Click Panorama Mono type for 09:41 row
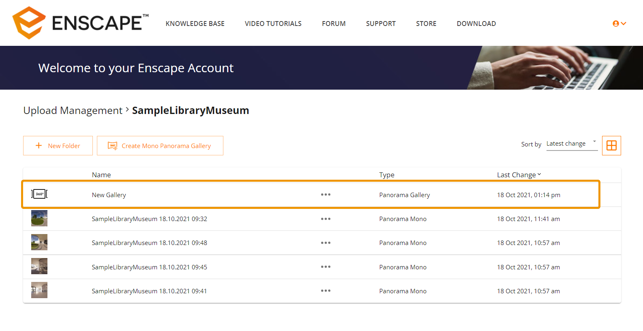The image size is (643, 331). (403, 291)
